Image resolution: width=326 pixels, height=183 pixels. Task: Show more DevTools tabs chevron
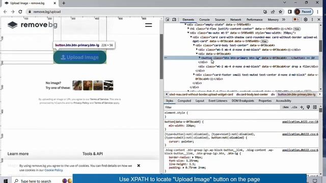coord(284,19)
